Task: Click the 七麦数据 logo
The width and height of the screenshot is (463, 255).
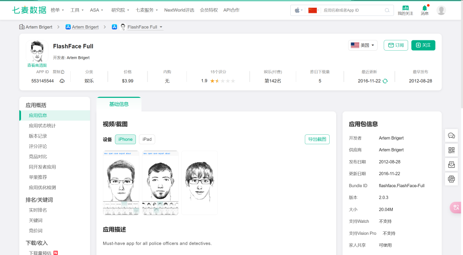Action: tap(29, 10)
